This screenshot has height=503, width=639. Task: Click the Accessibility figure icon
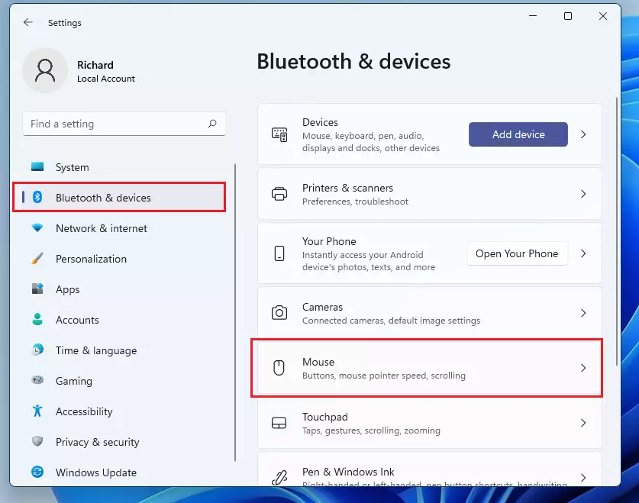37,411
